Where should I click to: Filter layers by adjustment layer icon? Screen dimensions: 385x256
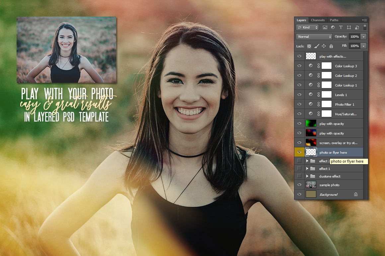tap(333, 27)
